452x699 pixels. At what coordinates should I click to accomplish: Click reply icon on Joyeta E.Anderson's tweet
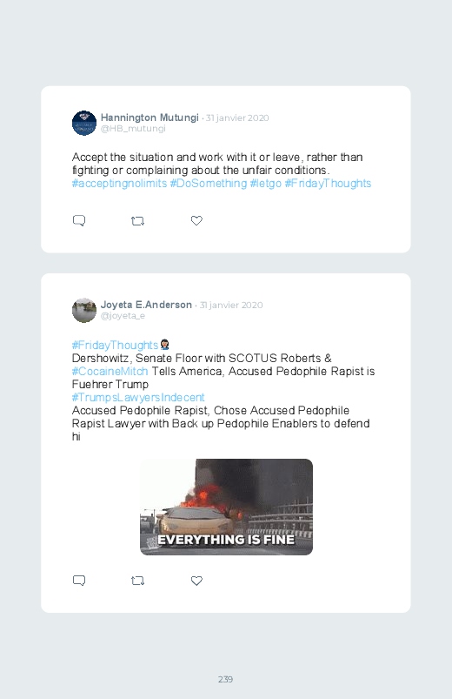click(79, 581)
